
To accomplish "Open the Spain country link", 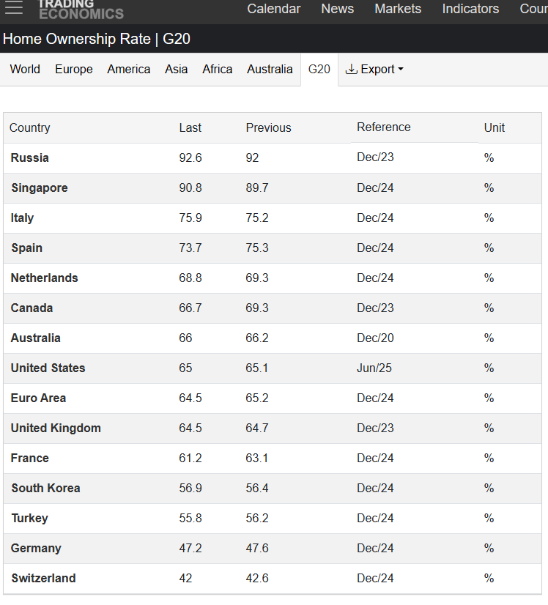I will (x=26, y=248).
